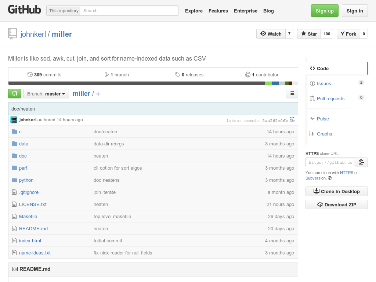Open the Issues tab

(x=336, y=83)
